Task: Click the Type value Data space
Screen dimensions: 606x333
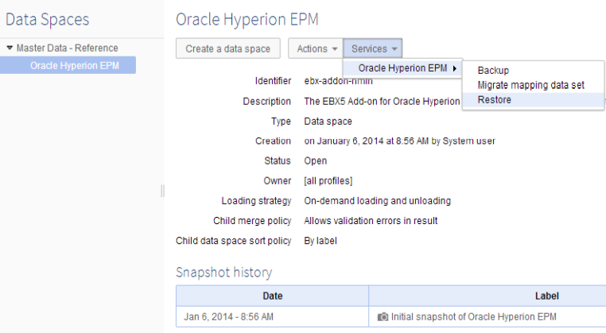Action: click(x=328, y=122)
